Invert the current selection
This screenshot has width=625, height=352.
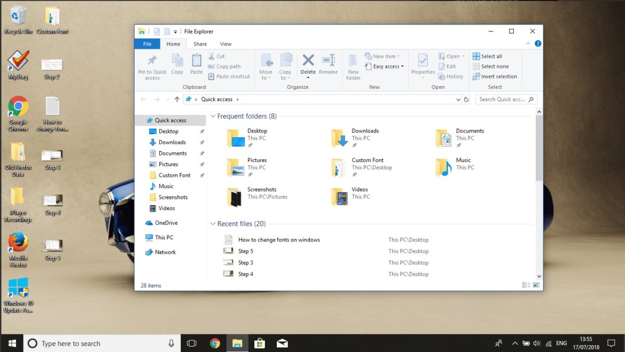coord(495,76)
